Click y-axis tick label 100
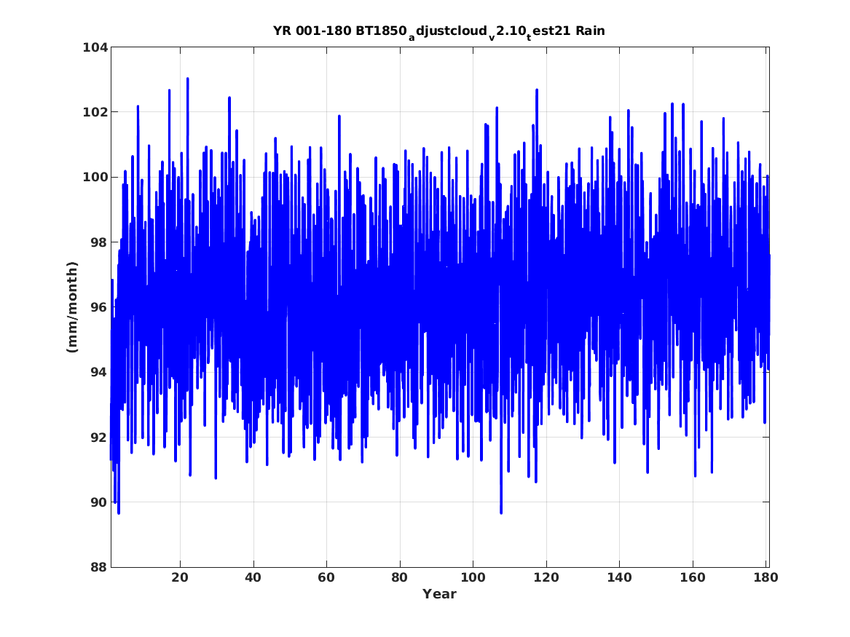The width and height of the screenshot is (850, 637). (95, 177)
